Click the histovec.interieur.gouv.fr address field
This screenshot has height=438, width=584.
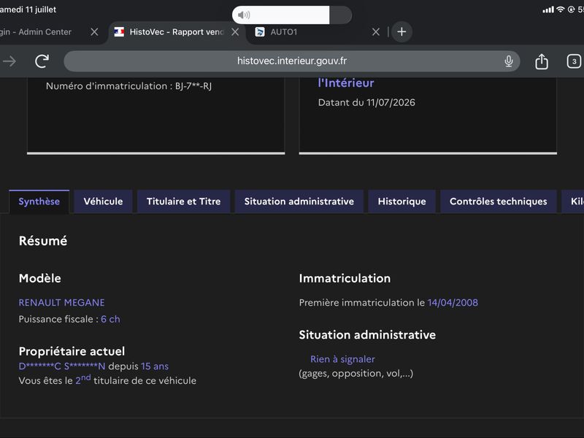[x=291, y=61]
